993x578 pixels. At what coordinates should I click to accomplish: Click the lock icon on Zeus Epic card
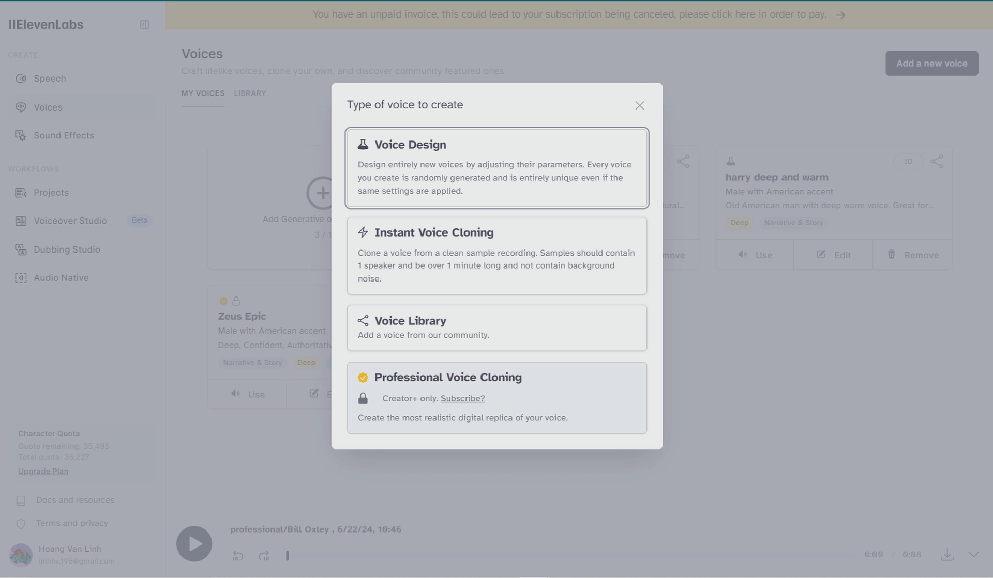pyautogui.click(x=236, y=301)
